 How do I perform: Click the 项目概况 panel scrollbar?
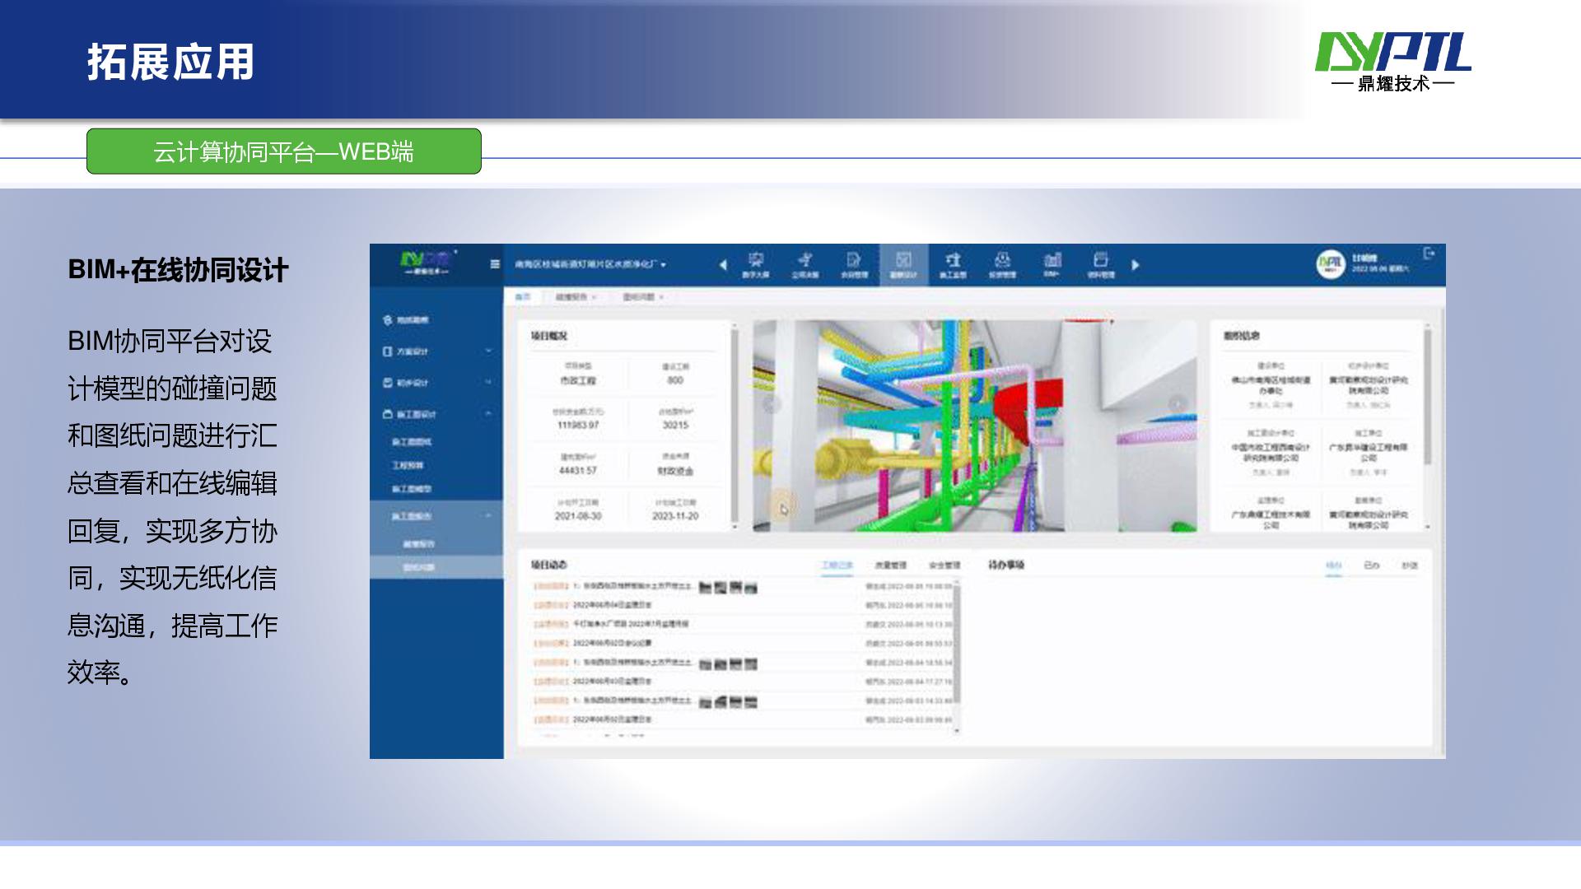[735, 424]
